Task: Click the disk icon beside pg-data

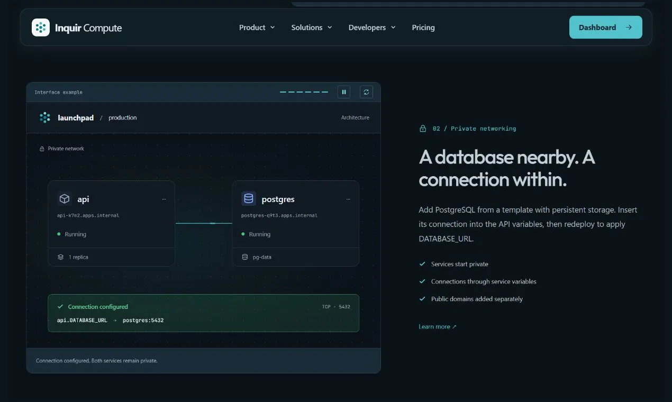Action: pyautogui.click(x=244, y=257)
